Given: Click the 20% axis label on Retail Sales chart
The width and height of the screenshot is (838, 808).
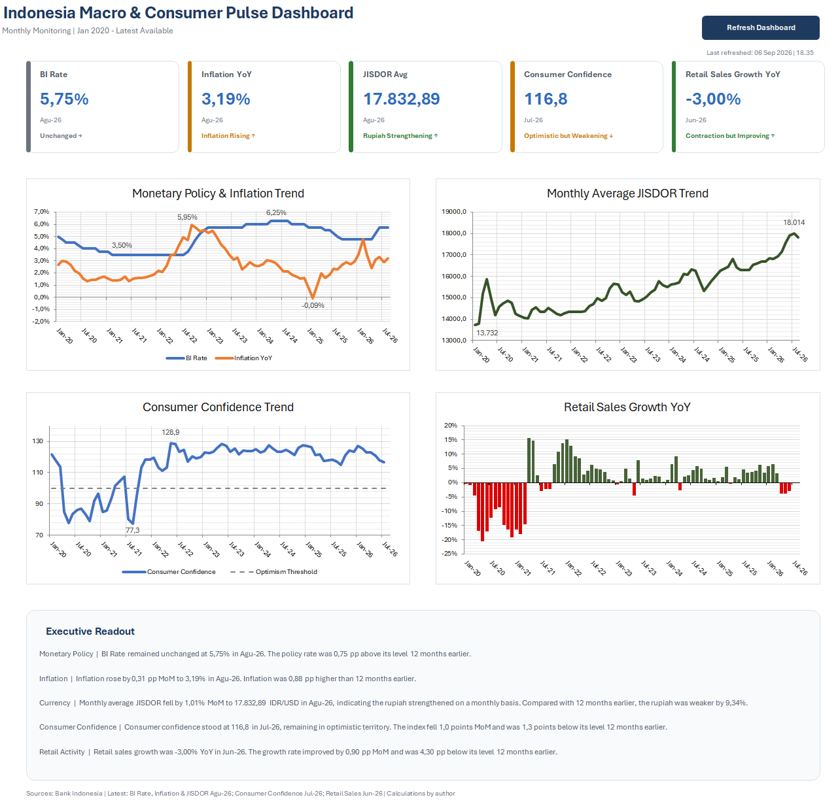Looking at the screenshot, I should click(x=451, y=426).
